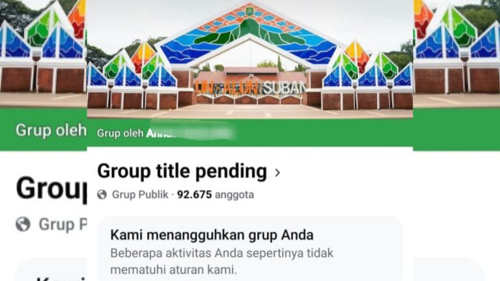
Task: Open the central group cover photo
Action: coord(250,59)
